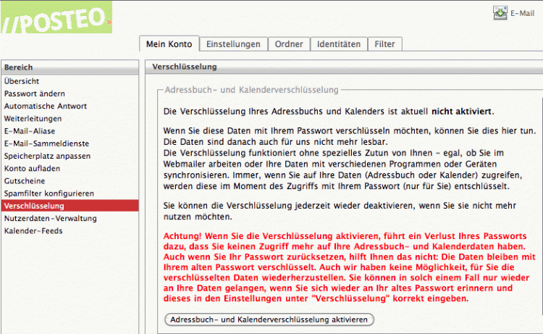The image size is (543, 334).
Task: Open the Mein Konto tab
Action: click(169, 44)
